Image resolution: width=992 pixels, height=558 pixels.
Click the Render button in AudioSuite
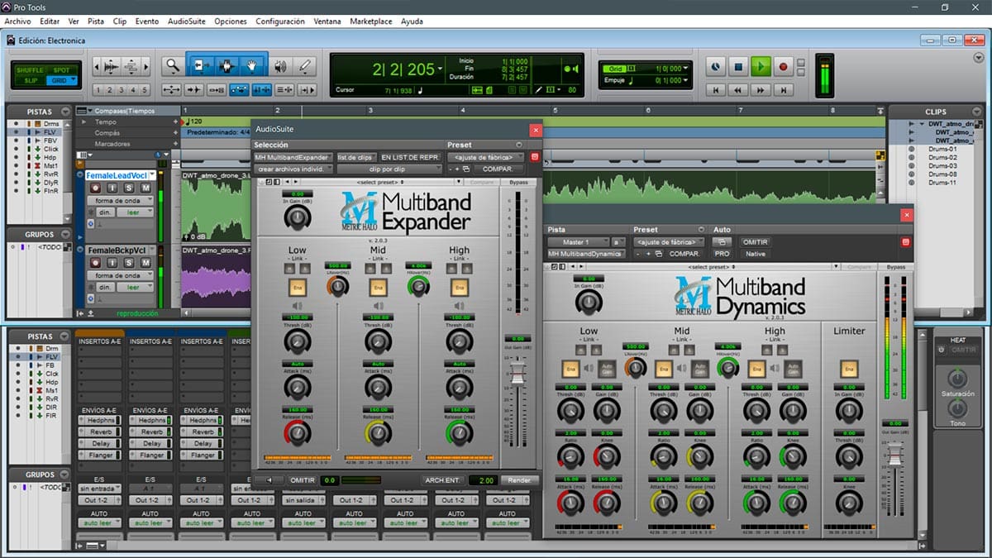[518, 480]
